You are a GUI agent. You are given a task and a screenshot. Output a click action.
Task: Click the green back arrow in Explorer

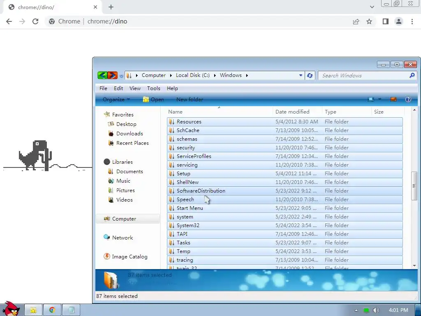(x=102, y=75)
